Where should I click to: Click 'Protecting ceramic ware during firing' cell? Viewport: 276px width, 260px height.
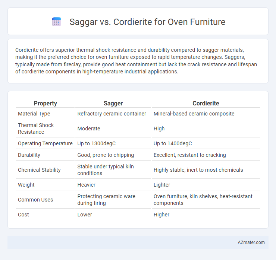pos(106,200)
